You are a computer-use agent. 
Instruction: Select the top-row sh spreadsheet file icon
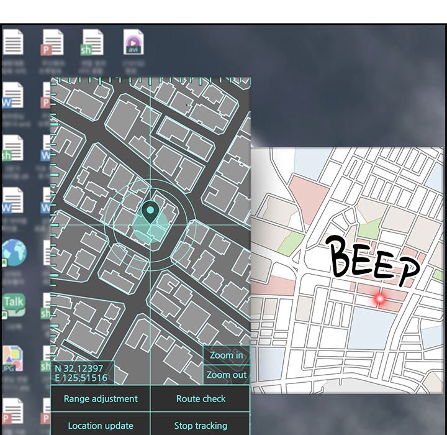[92, 42]
